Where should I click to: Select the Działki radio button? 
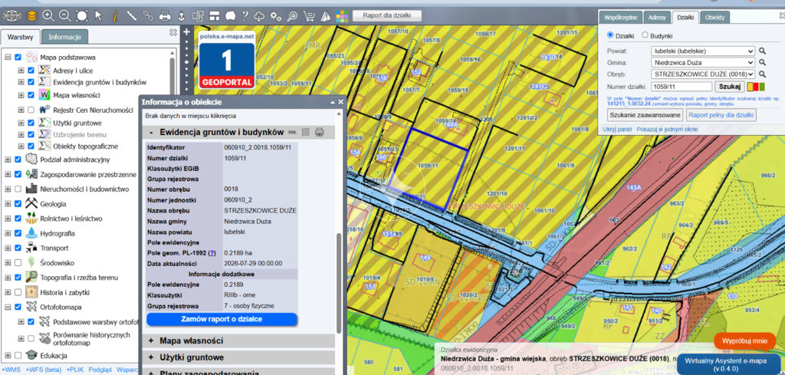click(609, 35)
